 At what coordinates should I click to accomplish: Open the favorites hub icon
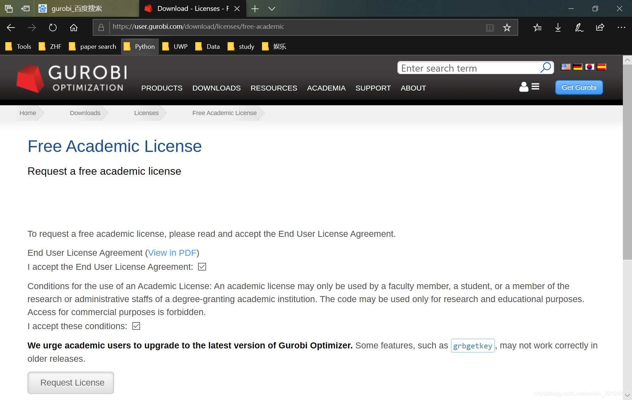pos(537,27)
